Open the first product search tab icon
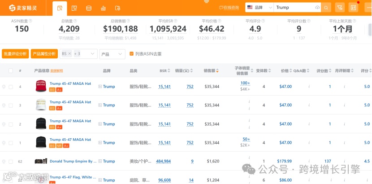 tap(60, 9)
